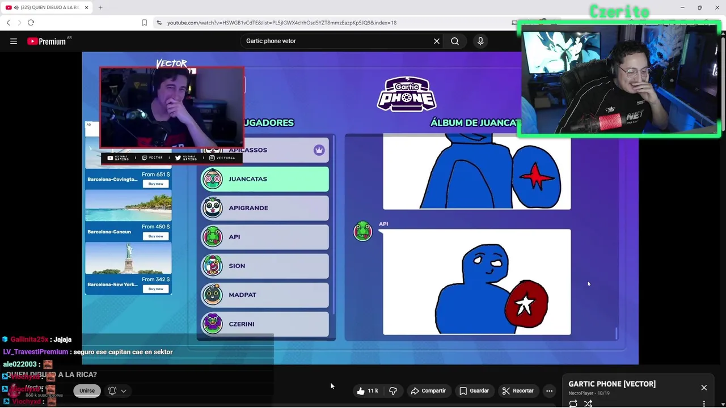
Task: Go back in browser history
Action: coord(8,23)
